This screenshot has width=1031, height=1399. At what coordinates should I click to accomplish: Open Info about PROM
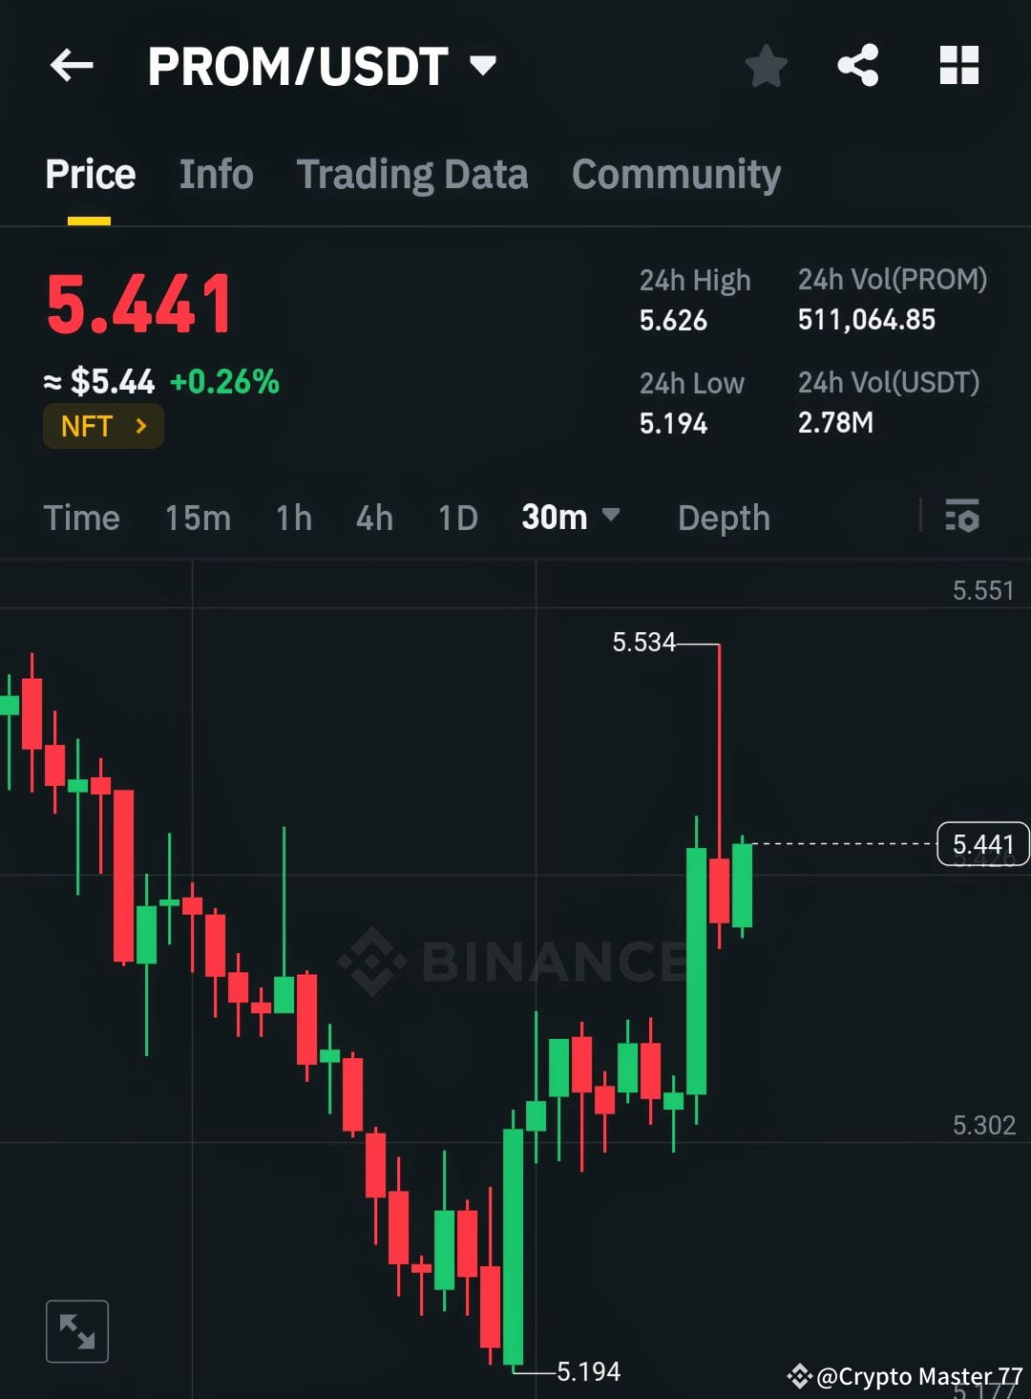215,174
